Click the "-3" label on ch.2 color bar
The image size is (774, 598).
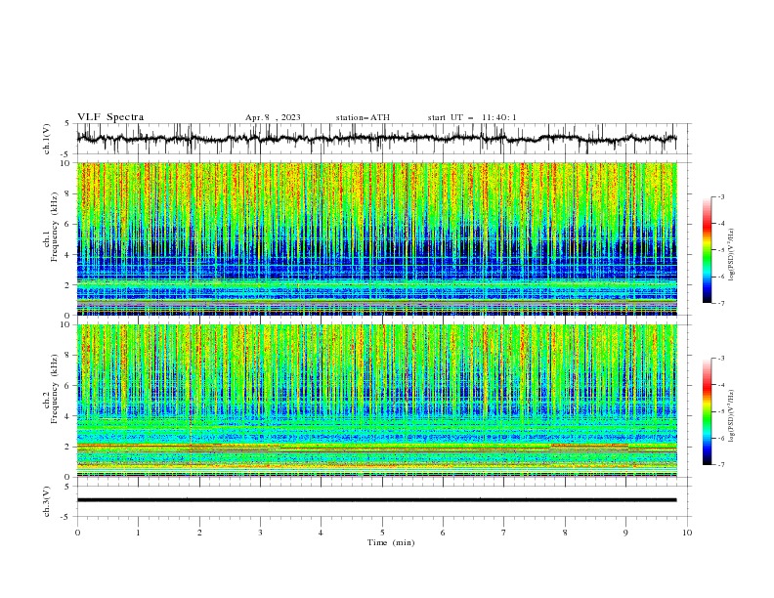[720, 359]
